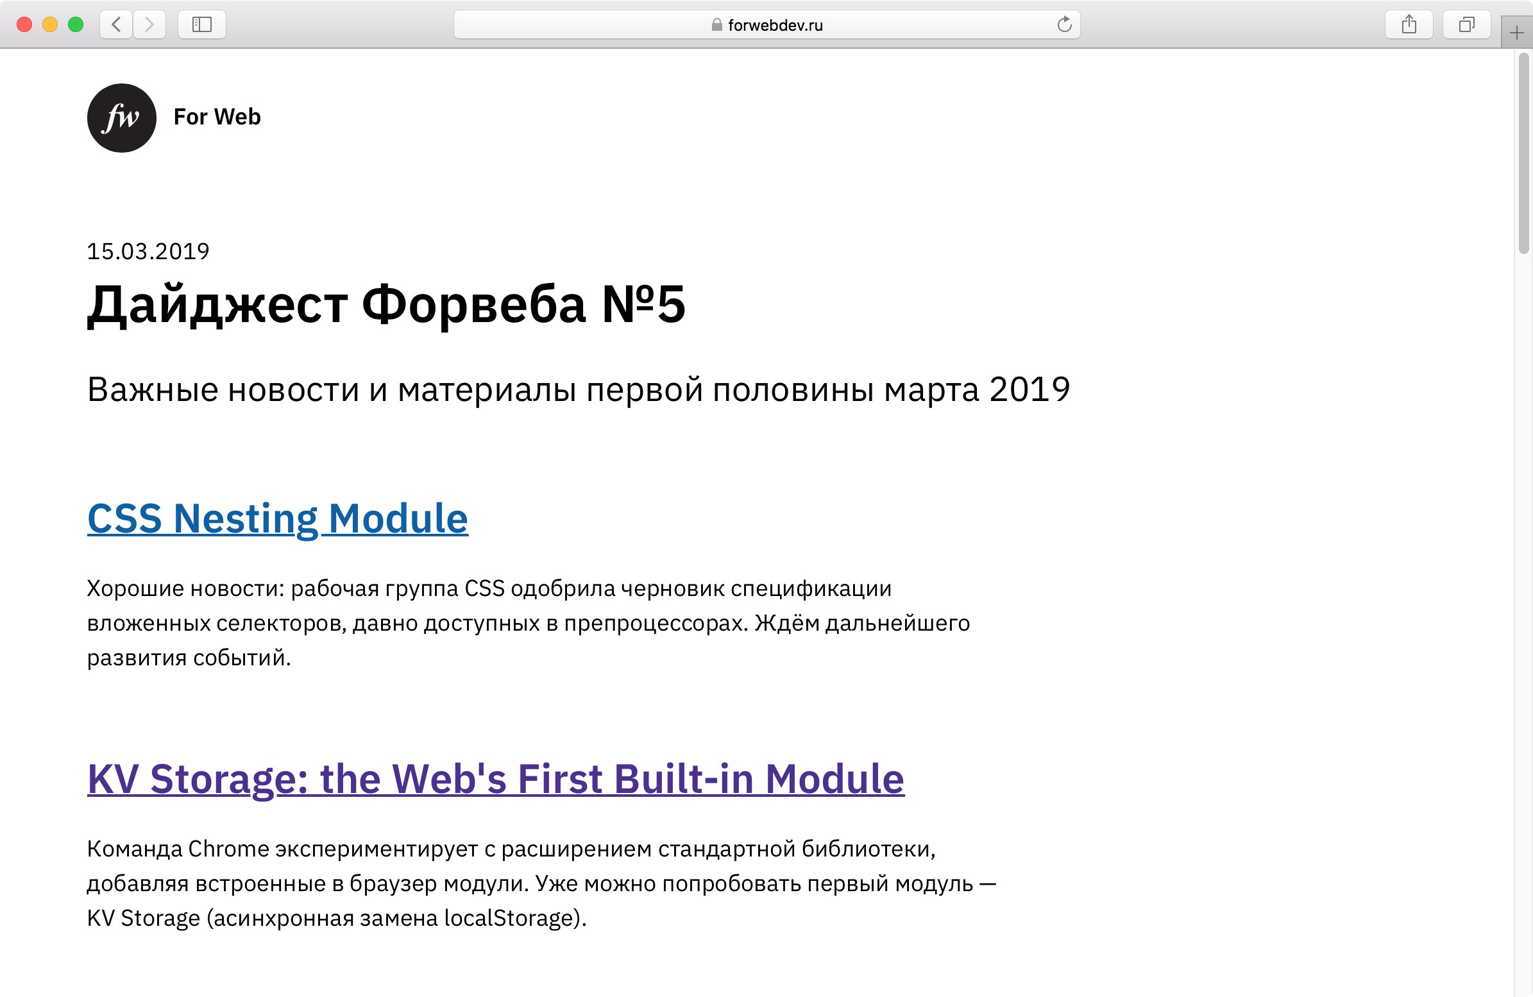1533x997 pixels.
Task: Click the subtitle about марта 2019
Action: [x=578, y=389]
